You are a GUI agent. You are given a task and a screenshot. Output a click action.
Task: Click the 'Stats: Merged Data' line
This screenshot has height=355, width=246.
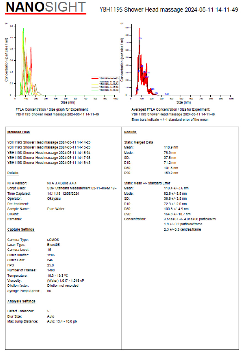click(x=139, y=142)
